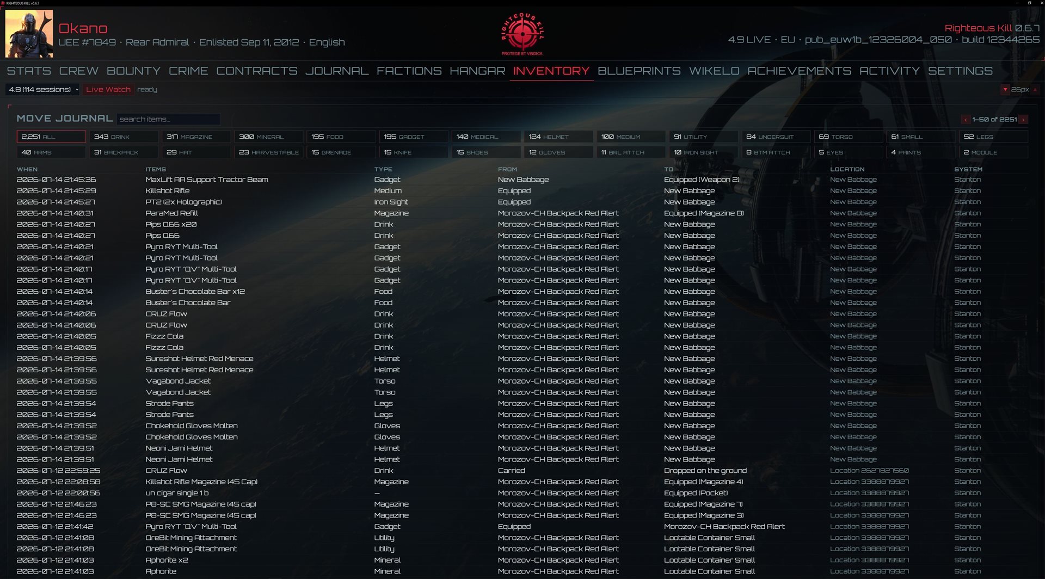
Task: Click 'Dropped on the ground' destination cell
Action: coord(705,471)
